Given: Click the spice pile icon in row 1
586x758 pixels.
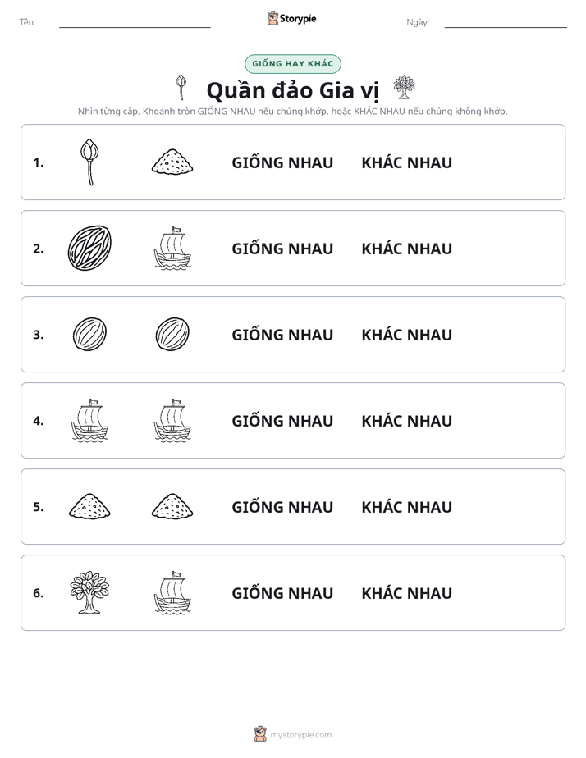Looking at the screenshot, I should pyautogui.click(x=172, y=162).
